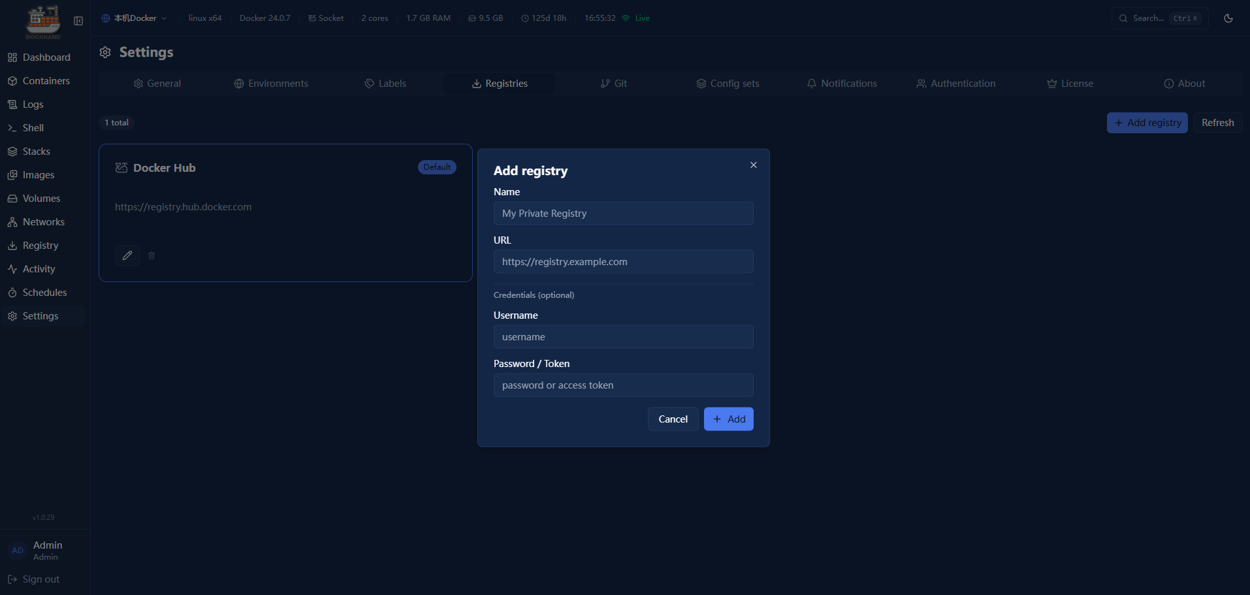This screenshot has width=1250, height=595.
Task: Cancel the Add registry dialog
Action: (673, 419)
